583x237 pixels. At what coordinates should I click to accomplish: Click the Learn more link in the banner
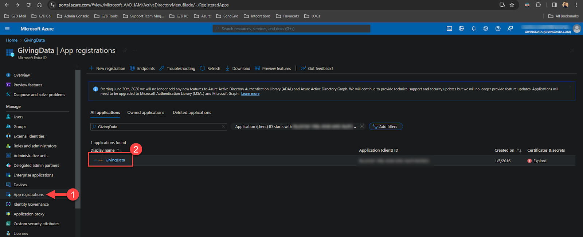(250, 94)
